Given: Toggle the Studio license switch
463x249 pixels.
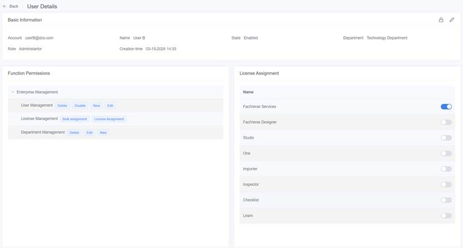Looking at the screenshot, I should click(446, 138).
